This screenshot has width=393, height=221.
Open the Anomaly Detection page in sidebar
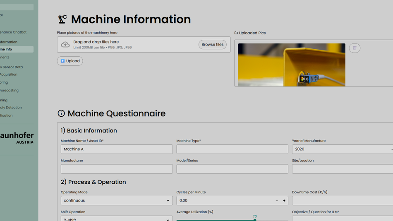[11, 108]
